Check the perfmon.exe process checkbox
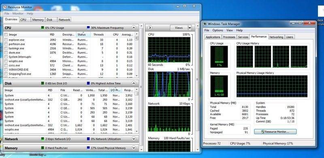Viewport: 324px width, 158px height. point(6,44)
